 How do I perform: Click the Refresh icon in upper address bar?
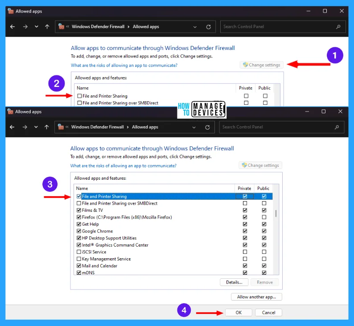pos(208,27)
